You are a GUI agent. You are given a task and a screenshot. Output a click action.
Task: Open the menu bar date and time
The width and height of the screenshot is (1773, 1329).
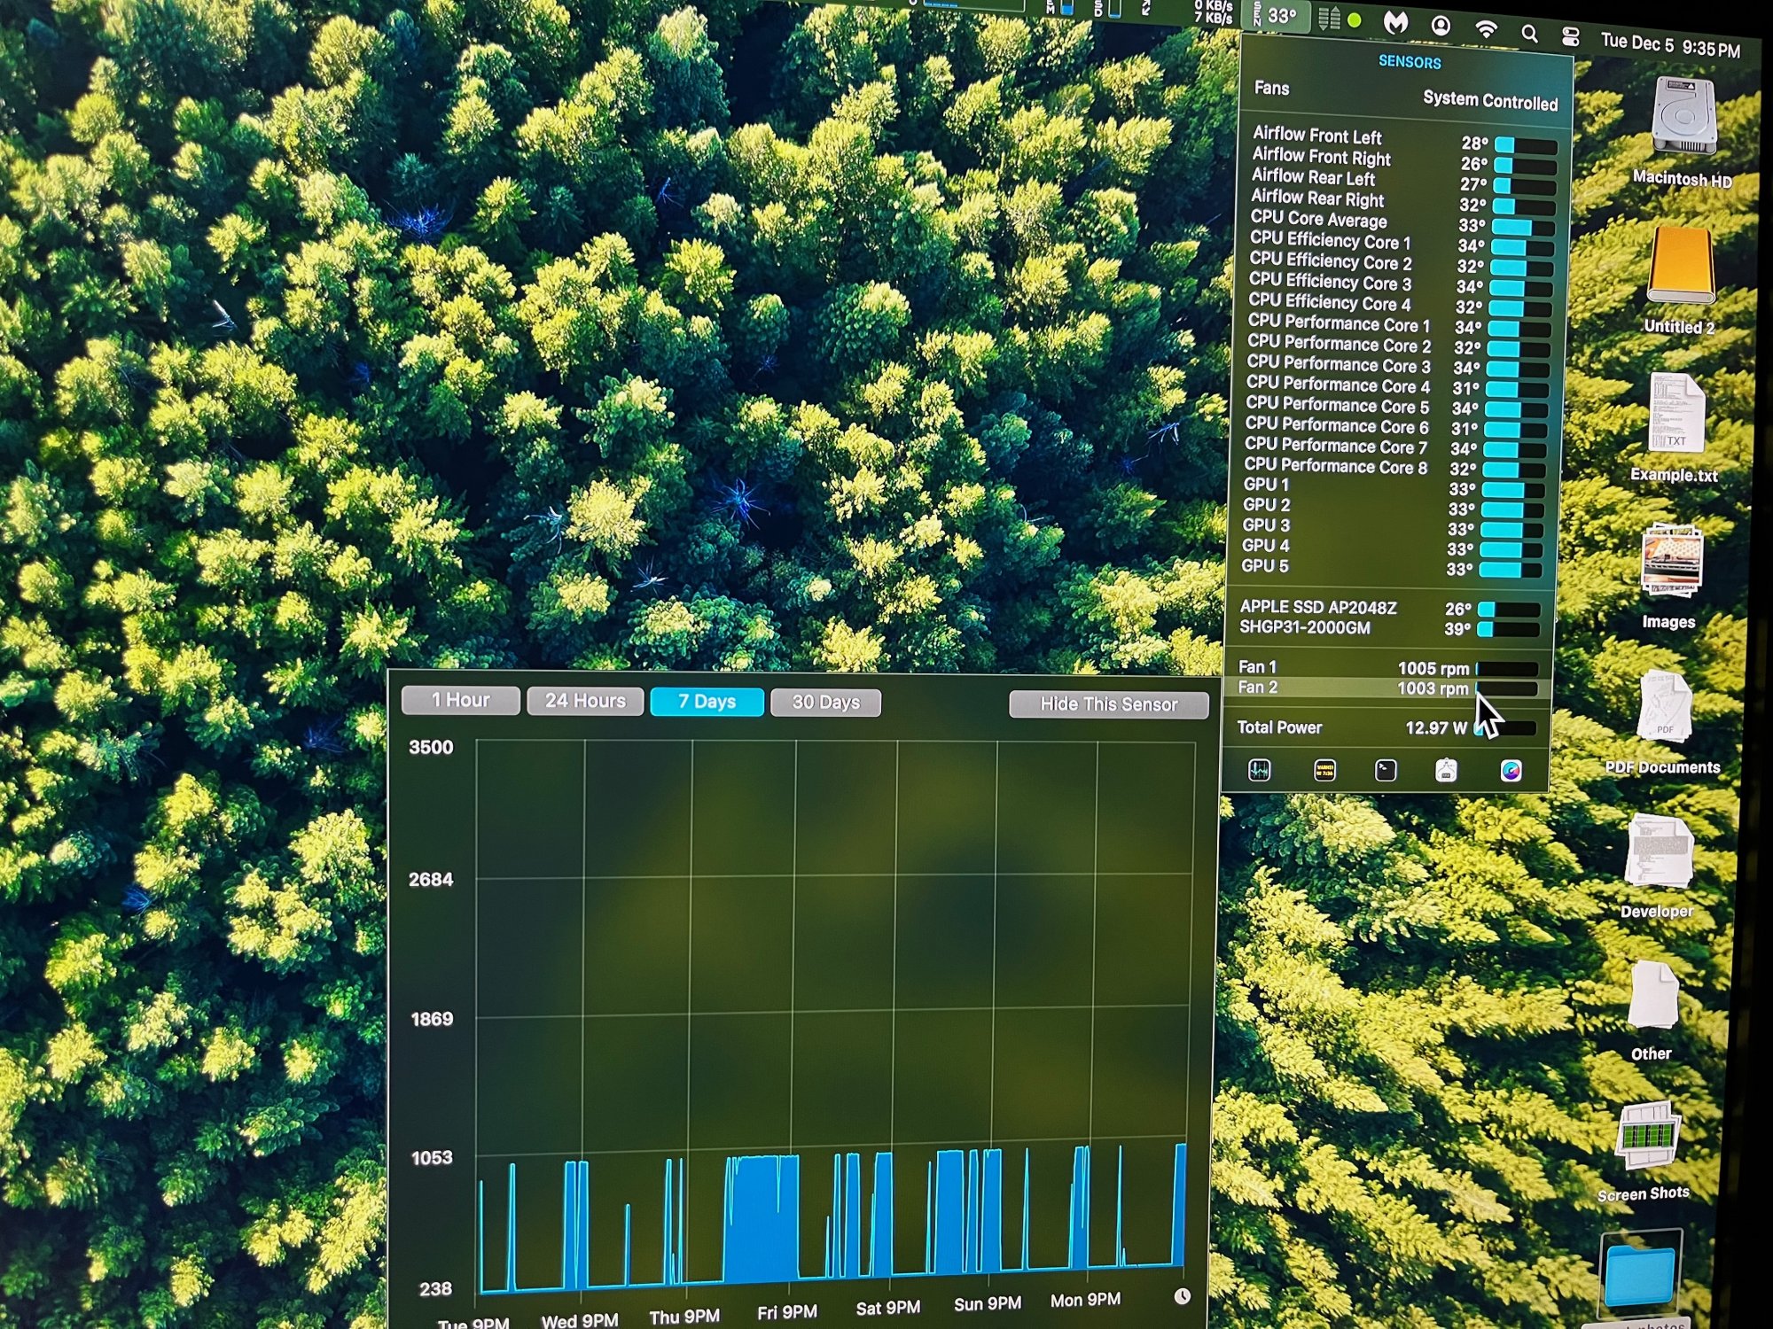(x=1669, y=44)
